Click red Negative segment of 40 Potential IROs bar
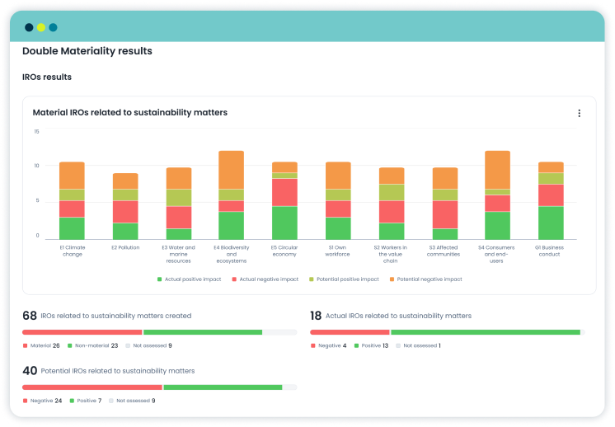This screenshot has width=615, height=427. pos(92,387)
